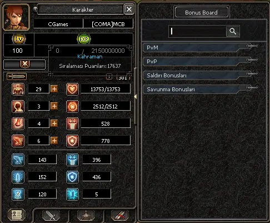Screen dimensions: 270x223
Task: Click the Bonus Board search input field
Action: click(x=197, y=31)
